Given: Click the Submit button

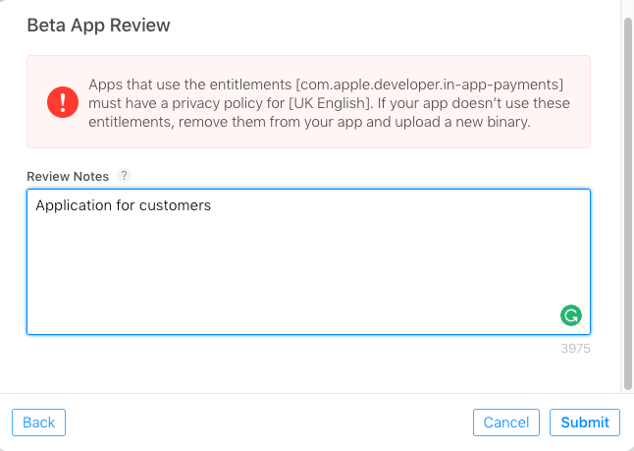Looking at the screenshot, I should pyautogui.click(x=585, y=423).
